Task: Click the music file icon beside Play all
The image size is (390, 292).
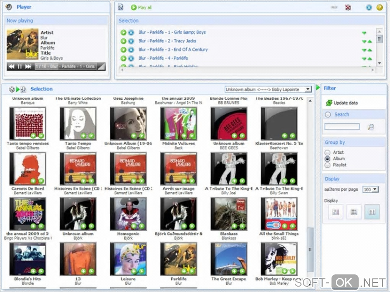Action: (x=120, y=7)
